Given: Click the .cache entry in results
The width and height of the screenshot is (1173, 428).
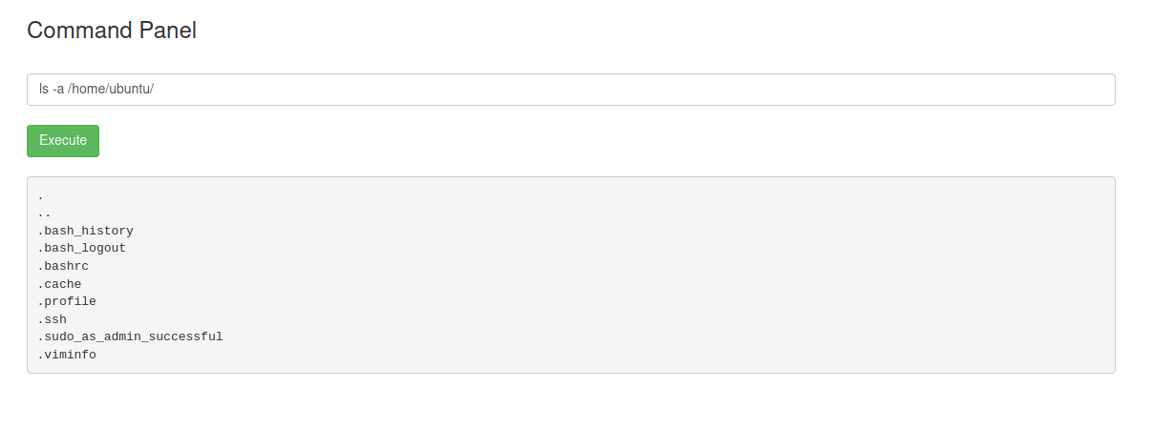Looking at the screenshot, I should [60, 284].
